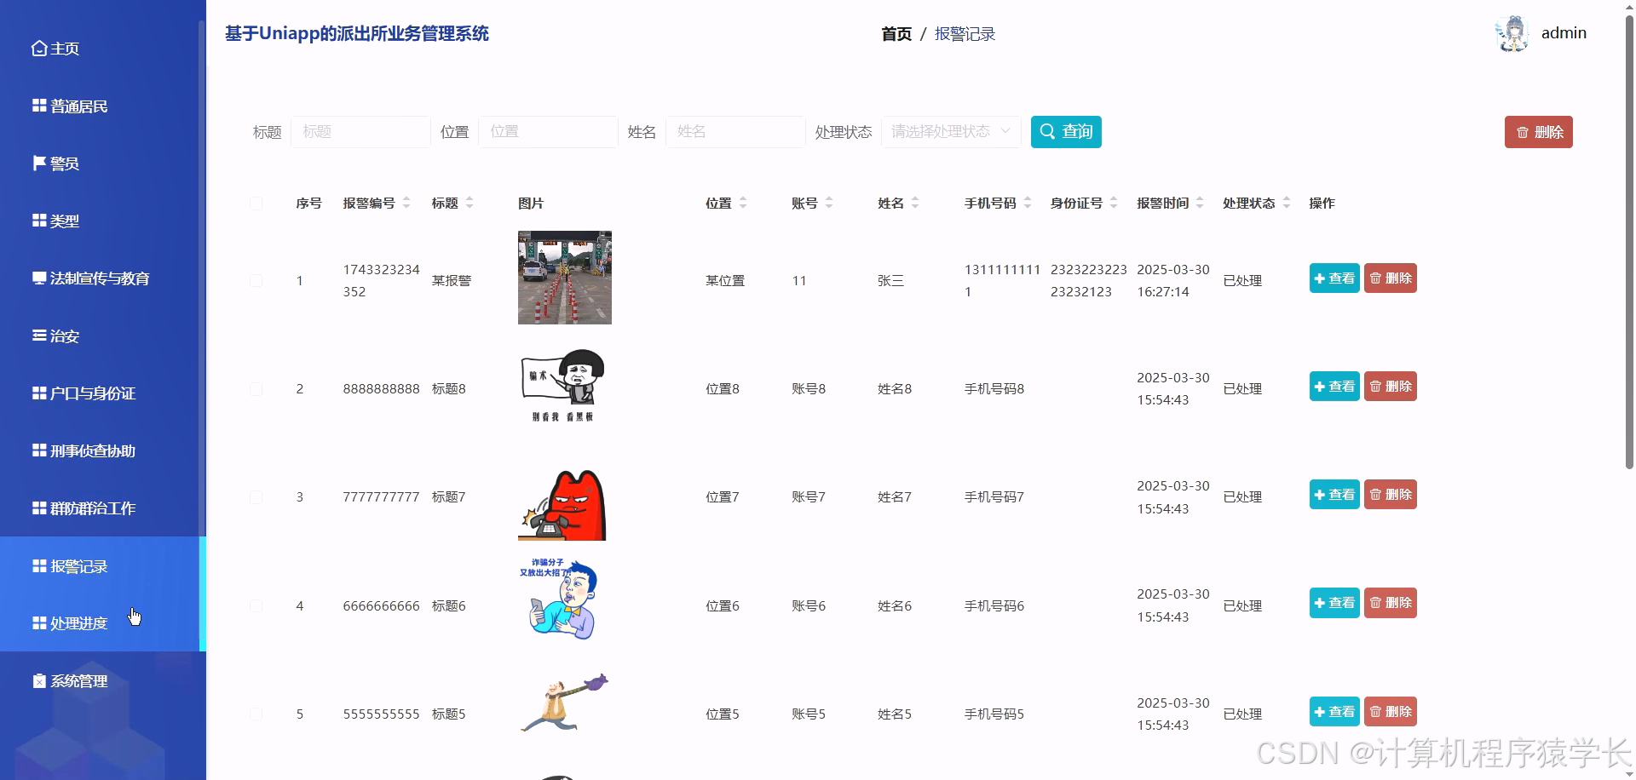
Task: Click the monitor icon beside 法制宣传与教育
Action: [37, 278]
